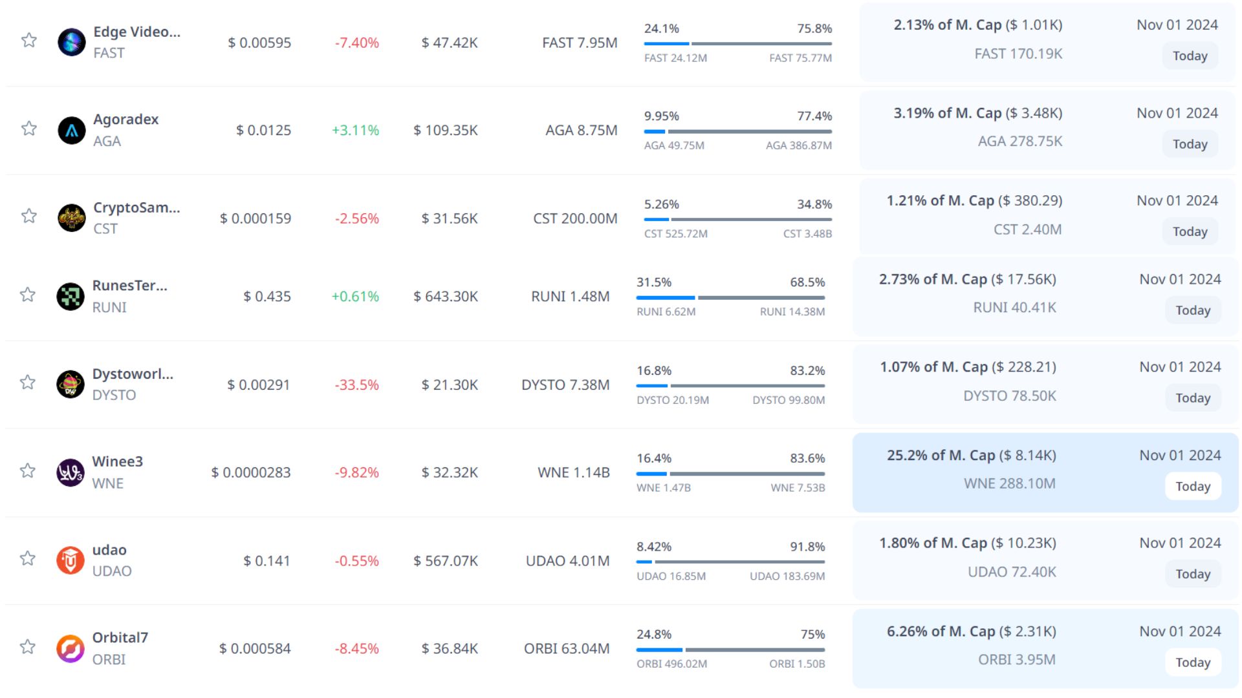
Task: Click the Today badge in Orbital7 row
Action: click(x=1193, y=662)
